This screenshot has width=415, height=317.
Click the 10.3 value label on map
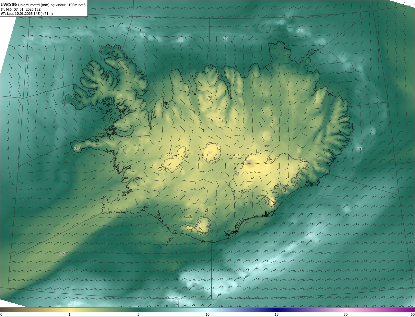[74, 304]
